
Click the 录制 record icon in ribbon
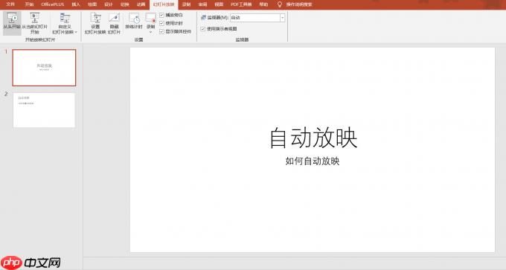coord(151,18)
